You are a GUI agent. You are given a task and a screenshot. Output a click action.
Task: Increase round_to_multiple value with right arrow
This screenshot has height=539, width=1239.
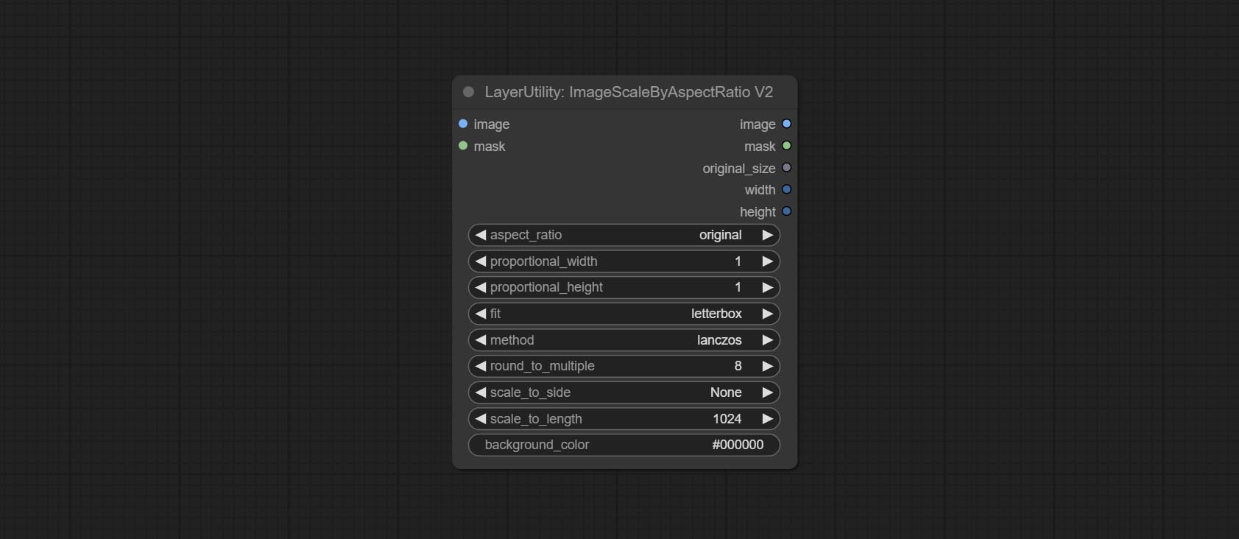[x=767, y=366]
